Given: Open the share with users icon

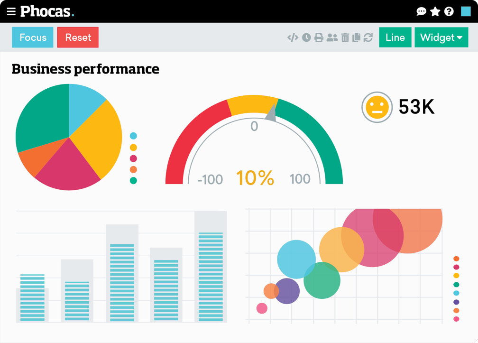Looking at the screenshot, I should coord(332,37).
